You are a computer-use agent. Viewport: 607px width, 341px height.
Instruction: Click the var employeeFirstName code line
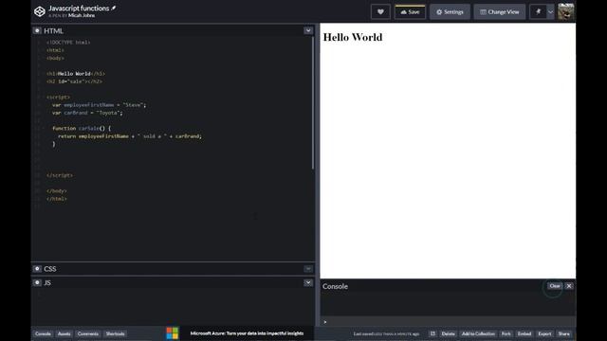[x=99, y=105]
